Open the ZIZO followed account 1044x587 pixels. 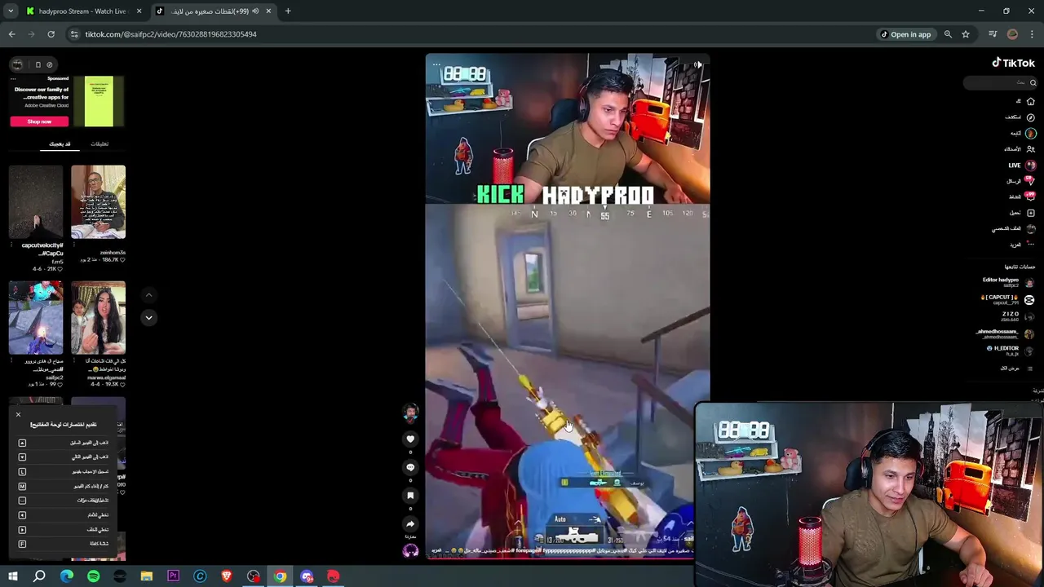pos(1017,316)
